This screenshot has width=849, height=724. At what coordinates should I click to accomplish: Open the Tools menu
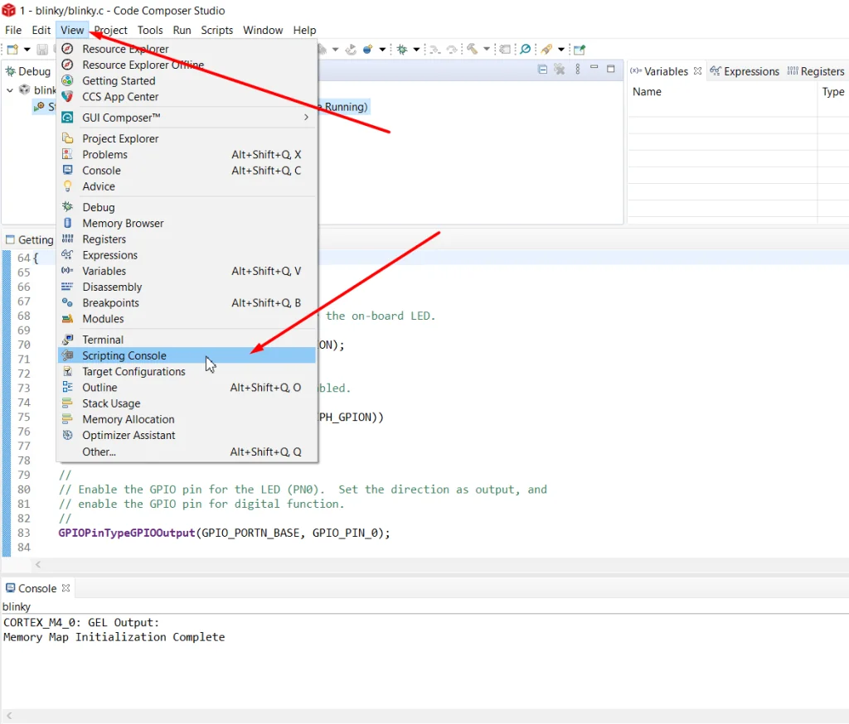150,31
